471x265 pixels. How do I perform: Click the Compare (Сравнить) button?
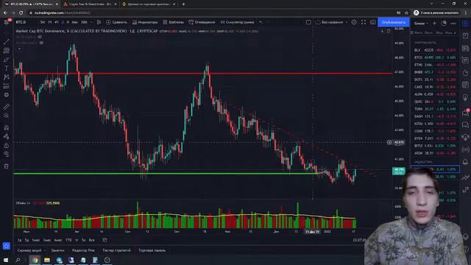(117, 22)
